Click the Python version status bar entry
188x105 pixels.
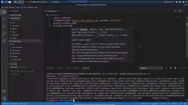(10, 104)
